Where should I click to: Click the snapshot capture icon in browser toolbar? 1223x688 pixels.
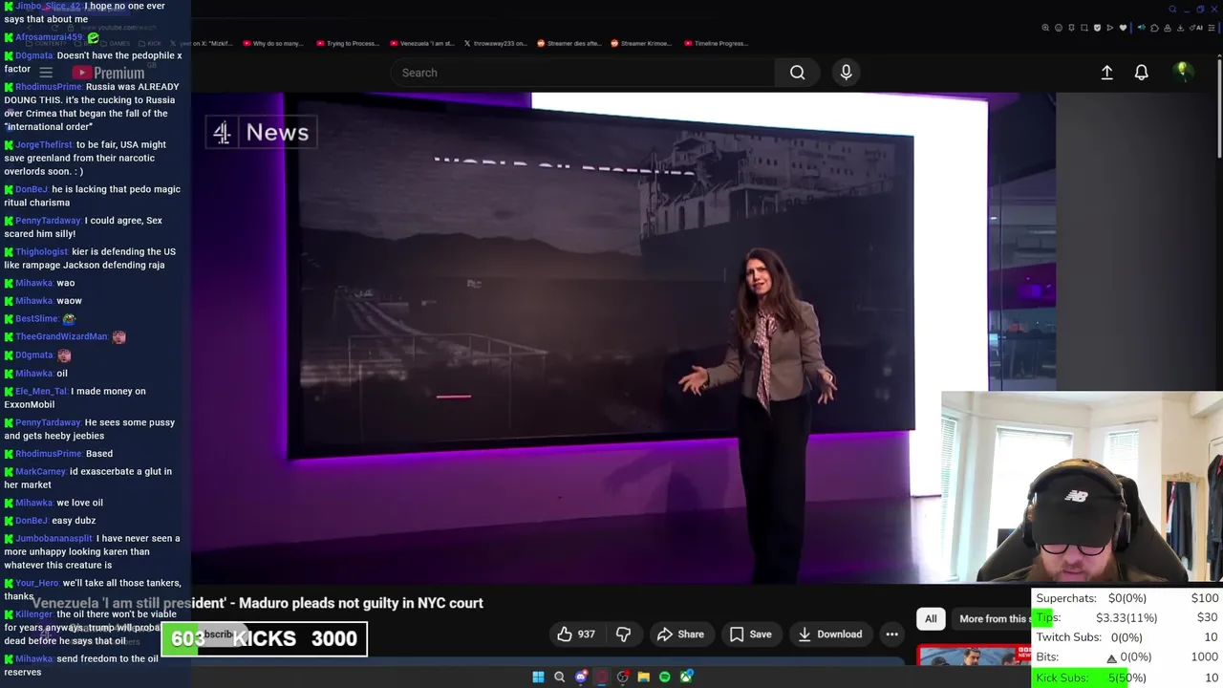(1084, 28)
